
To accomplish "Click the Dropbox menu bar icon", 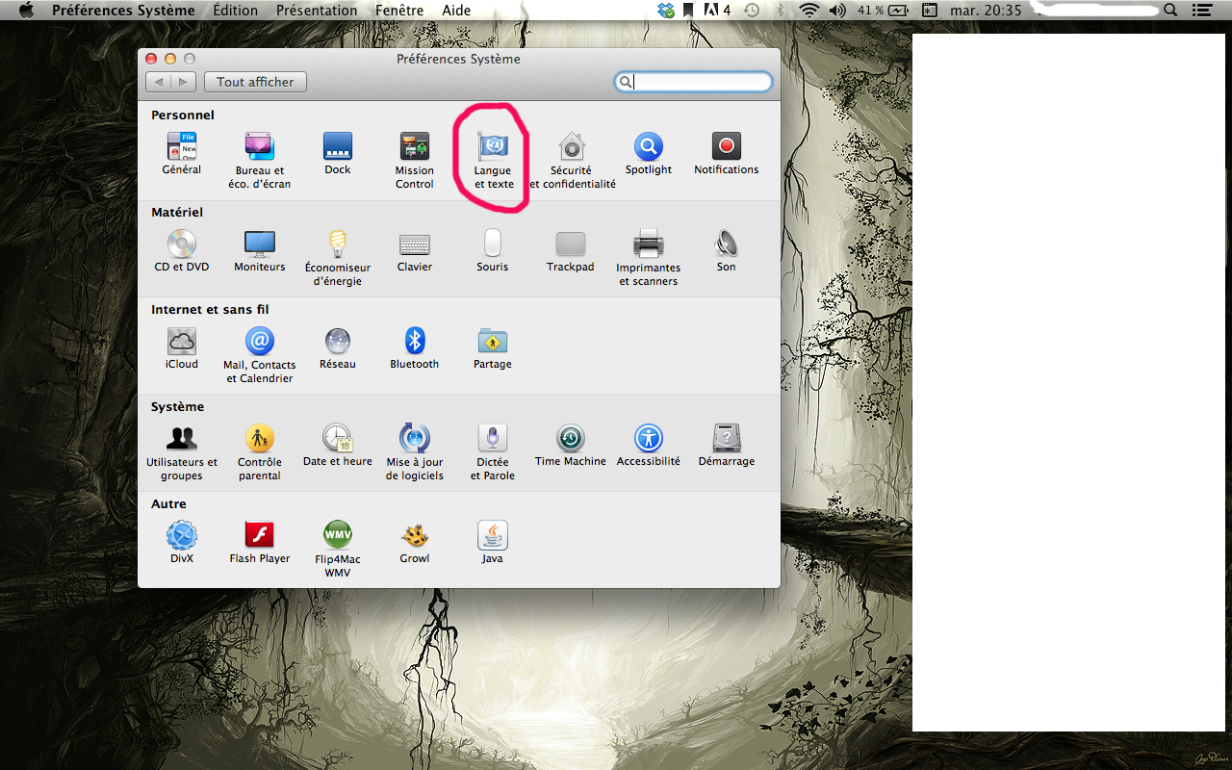I will coord(666,11).
